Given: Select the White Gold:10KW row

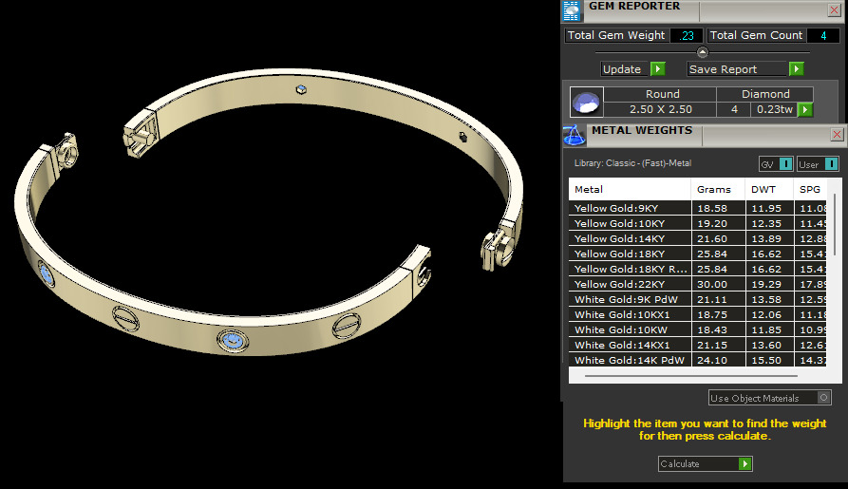Looking at the screenshot, I should coord(698,329).
